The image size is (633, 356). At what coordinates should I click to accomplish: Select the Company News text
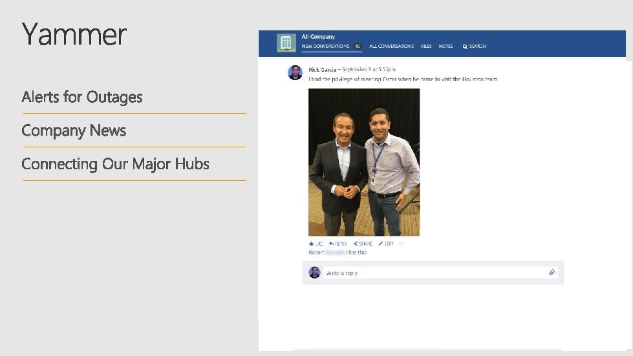pyautogui.click(x=74, y=131)
